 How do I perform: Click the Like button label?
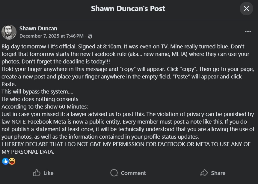click(x=48, y=173)
